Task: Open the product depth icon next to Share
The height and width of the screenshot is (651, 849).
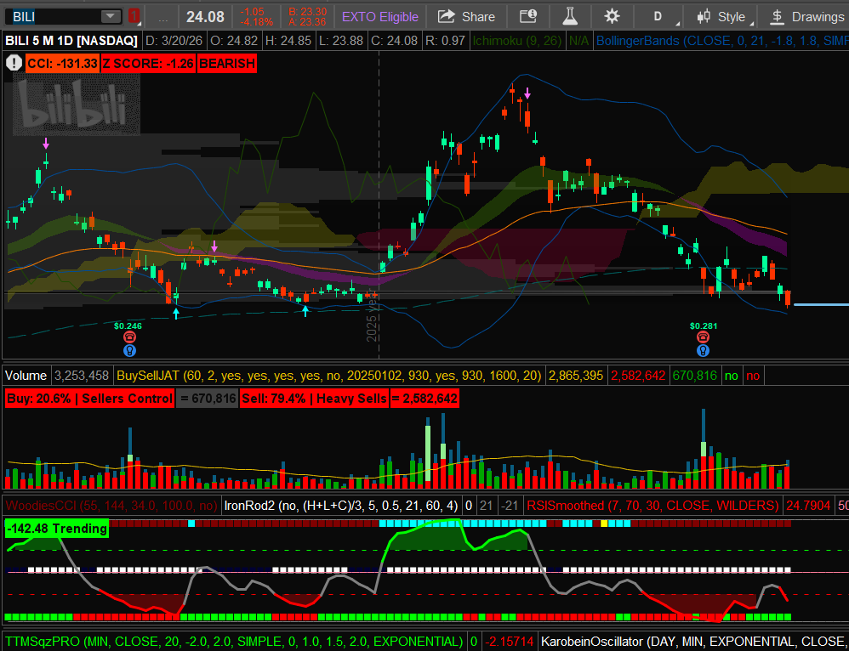Action: pyautogui.click(x=528, y=16)
